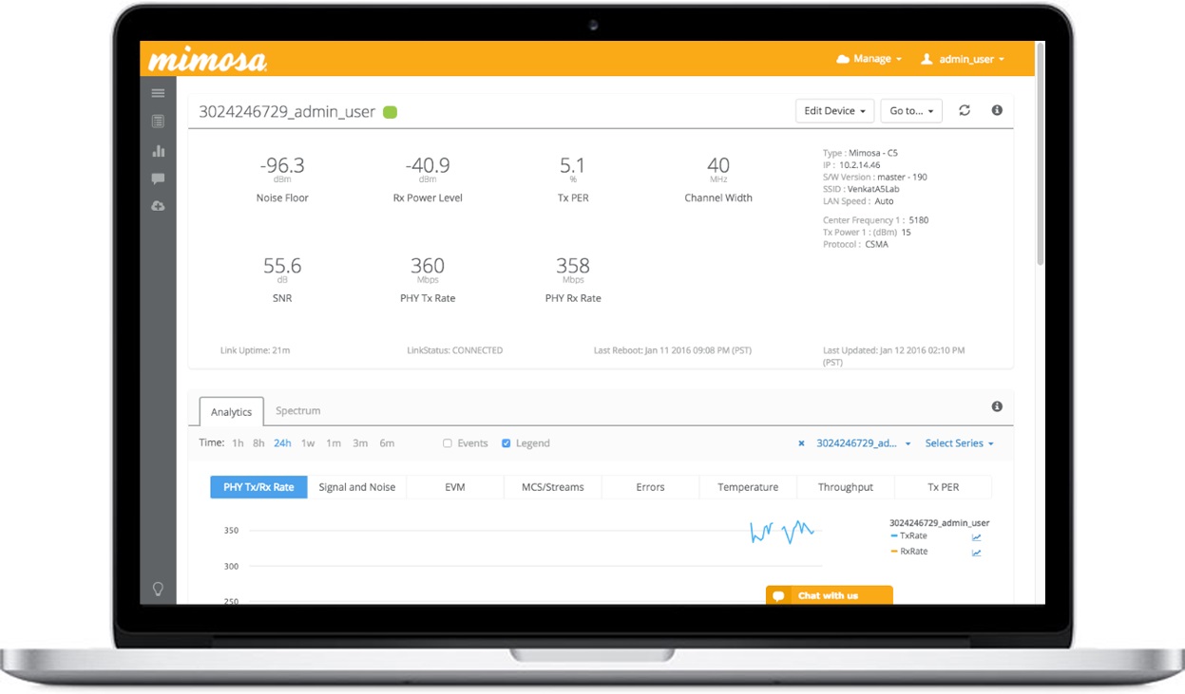1185x694 pixels.
Task: Open the hamburger menu in sidebar
Action: coord(158,93)
